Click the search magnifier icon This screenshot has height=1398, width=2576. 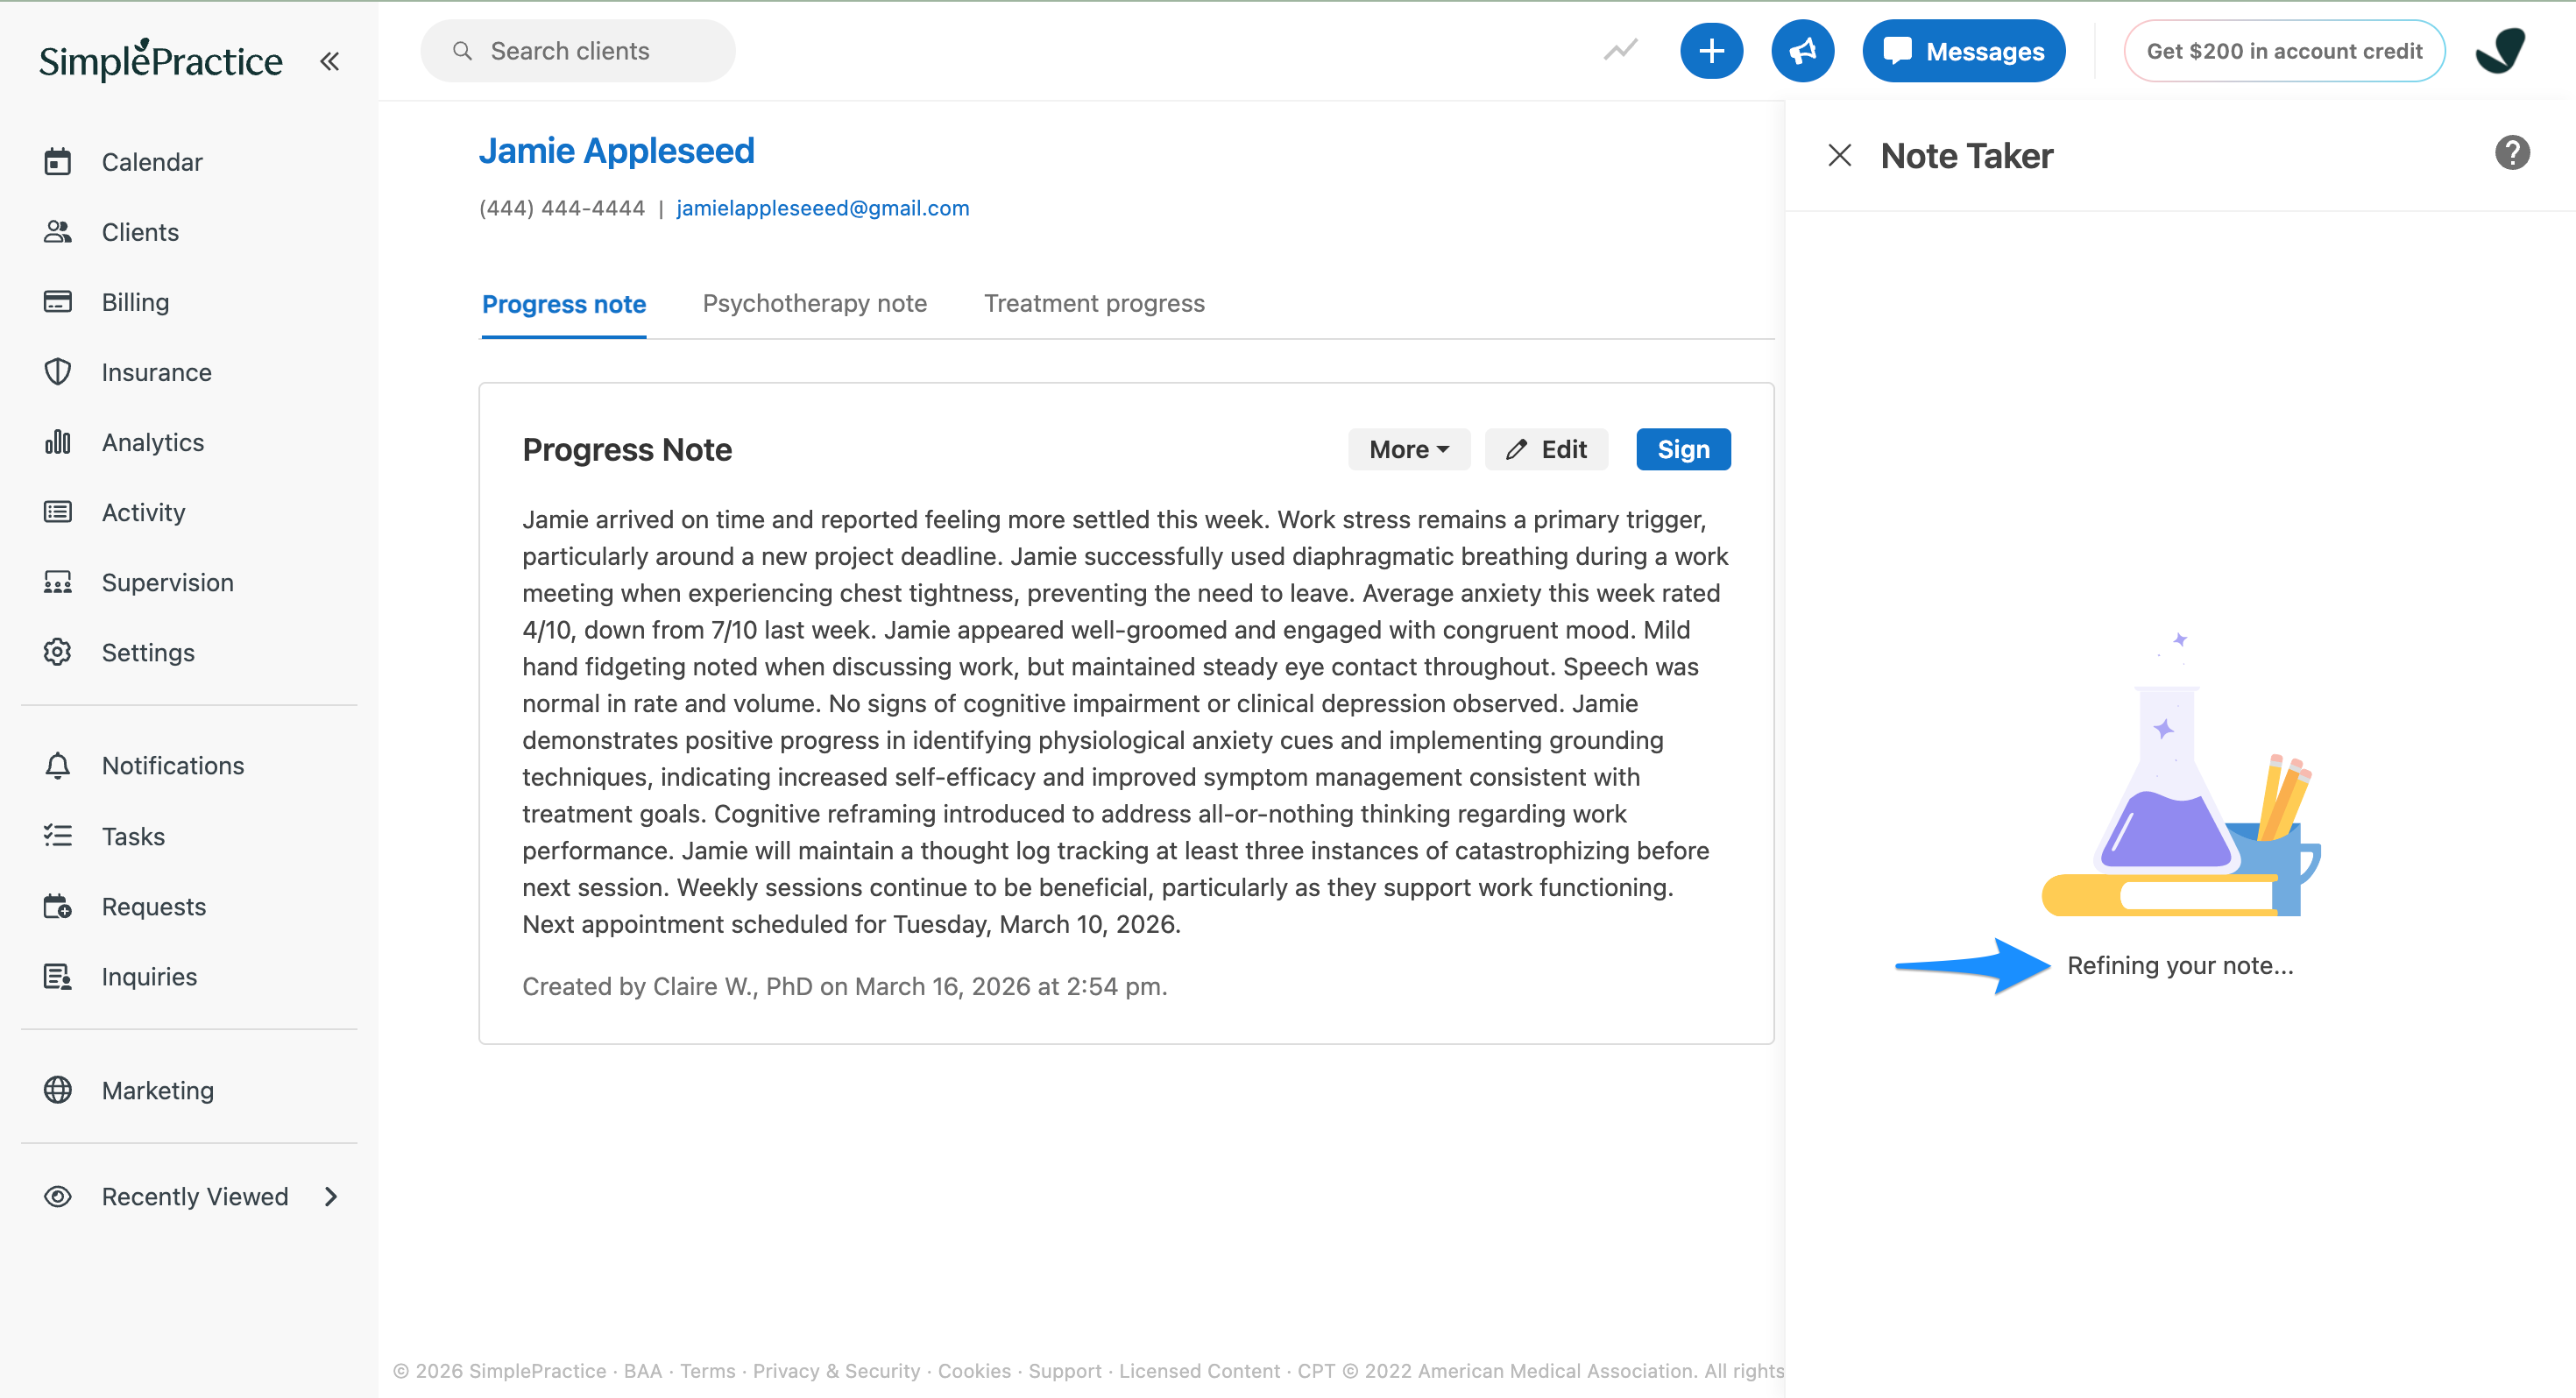pyautogui.click(x=462, y=51)
